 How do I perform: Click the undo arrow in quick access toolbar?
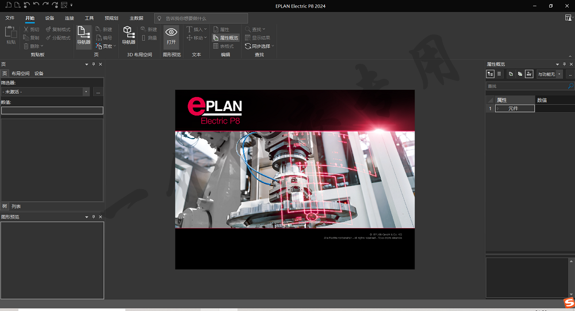(x=36, y=5)
